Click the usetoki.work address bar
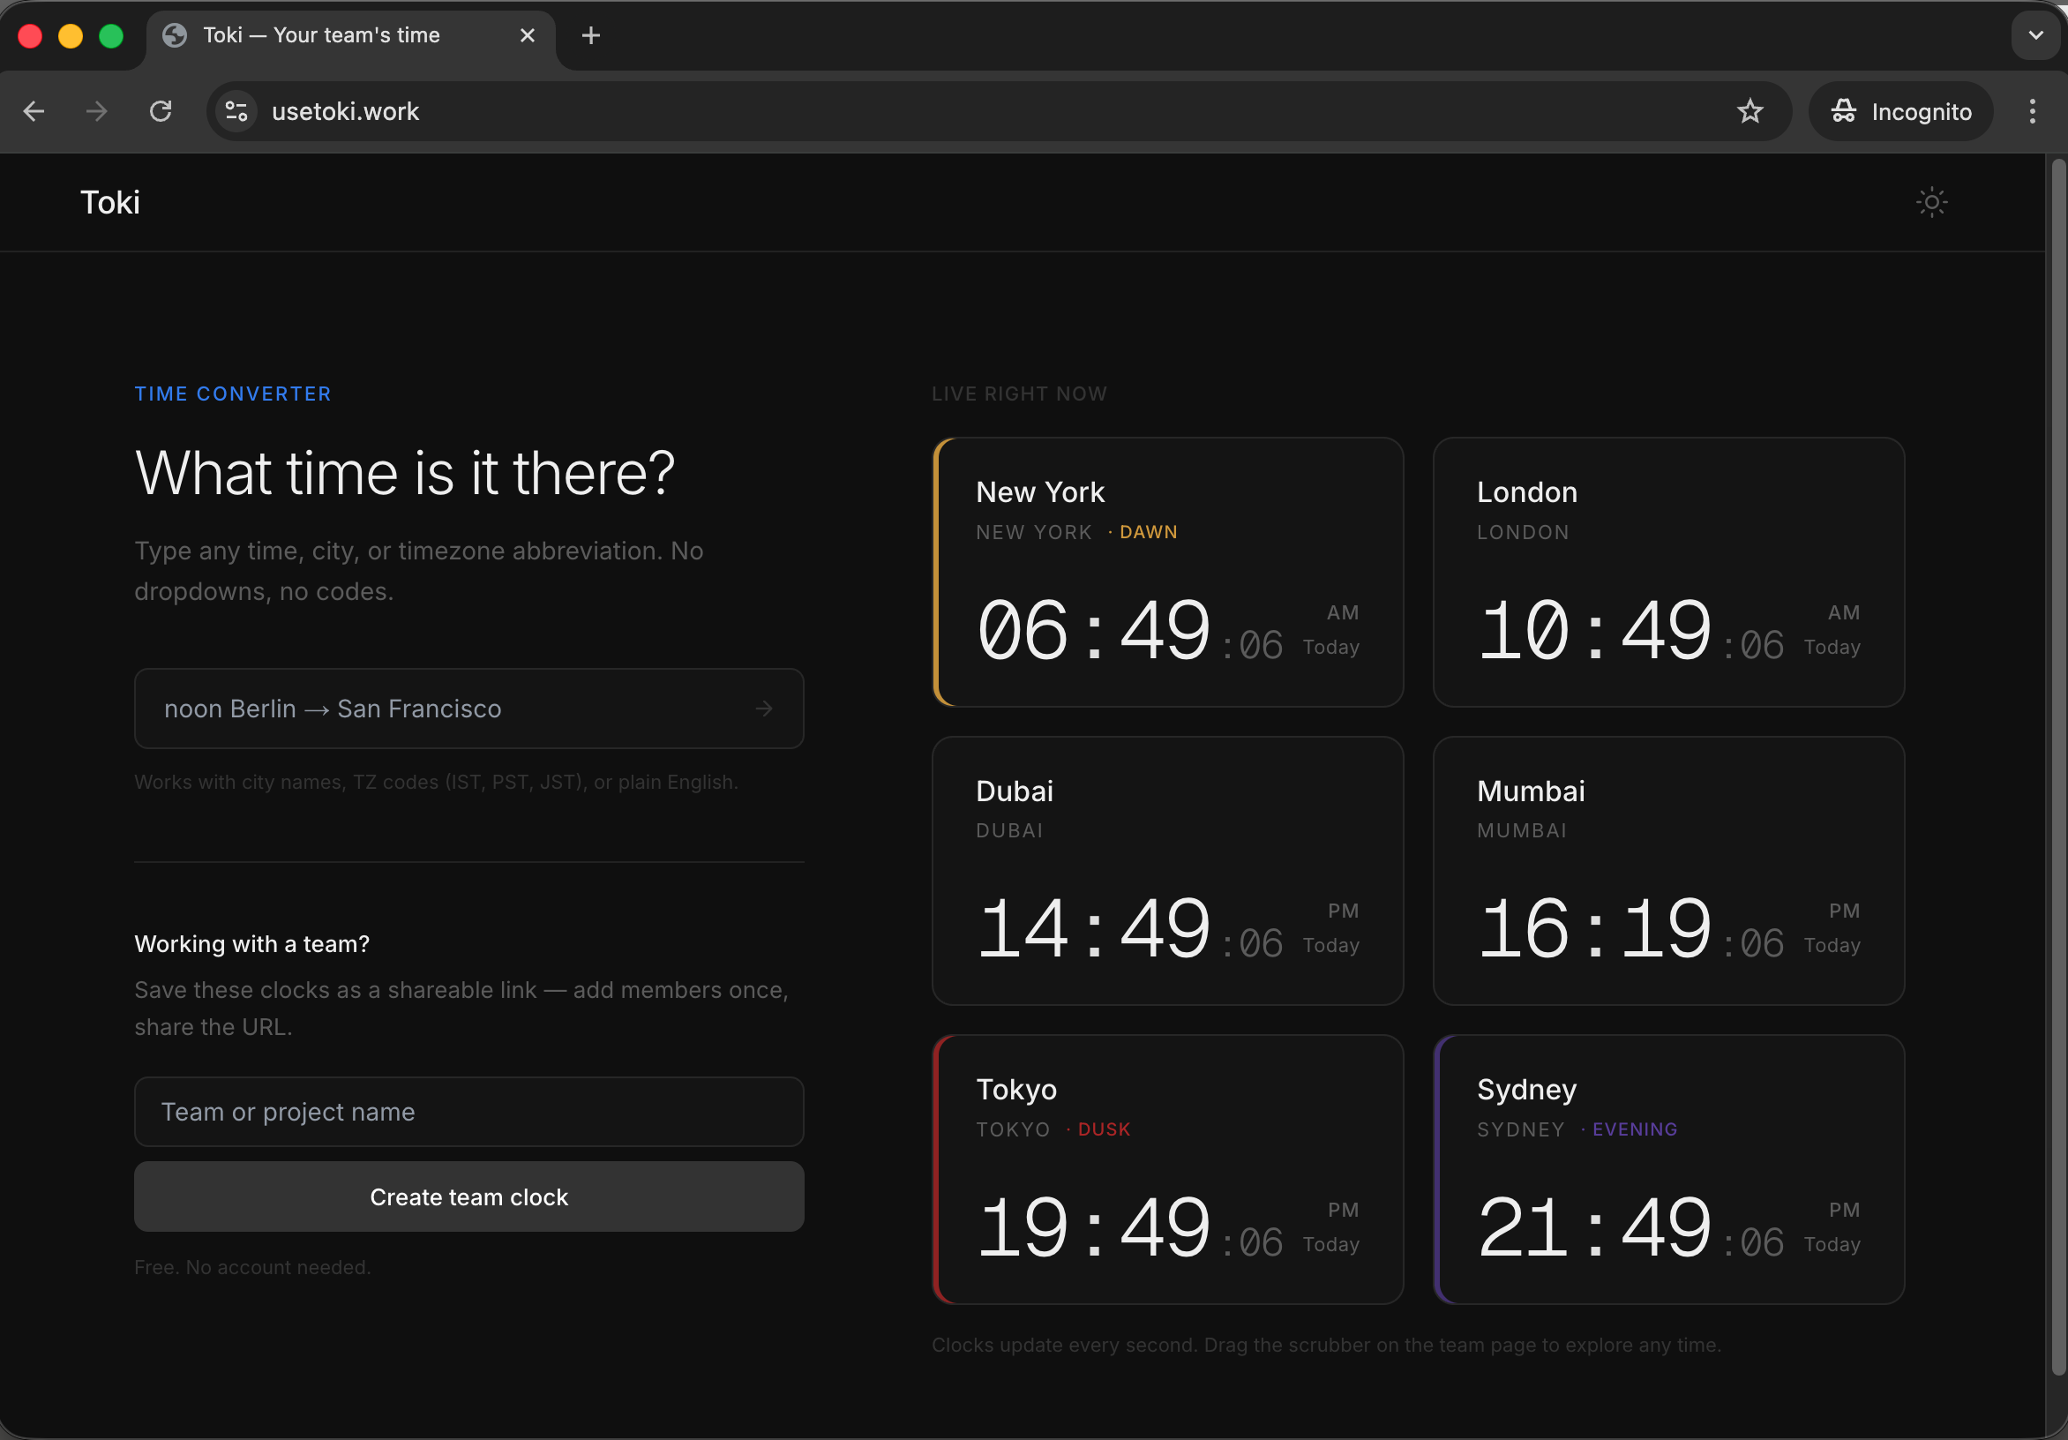This screenshot has height=1440, width=2068. [631, 111]
